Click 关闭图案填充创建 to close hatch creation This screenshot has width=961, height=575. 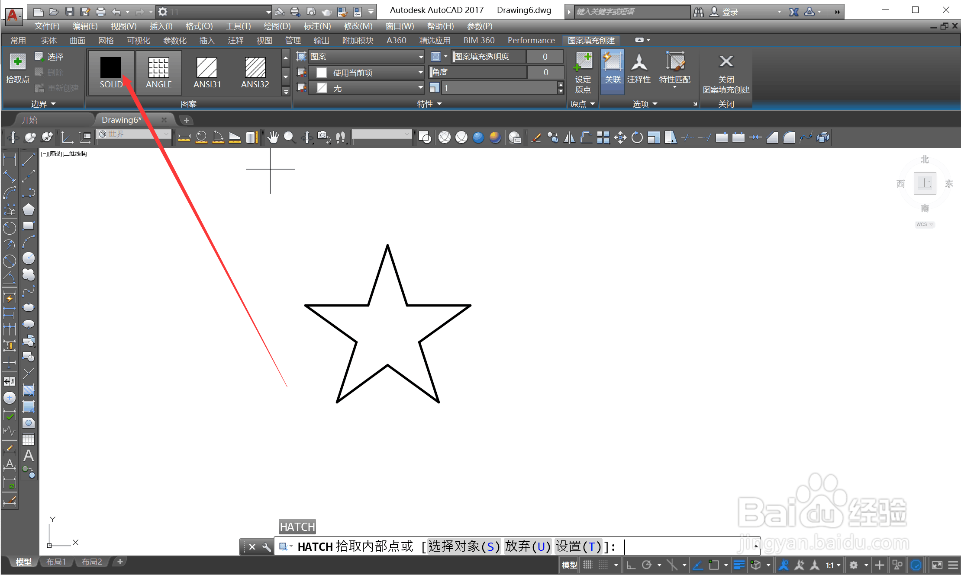click(726, 73)
